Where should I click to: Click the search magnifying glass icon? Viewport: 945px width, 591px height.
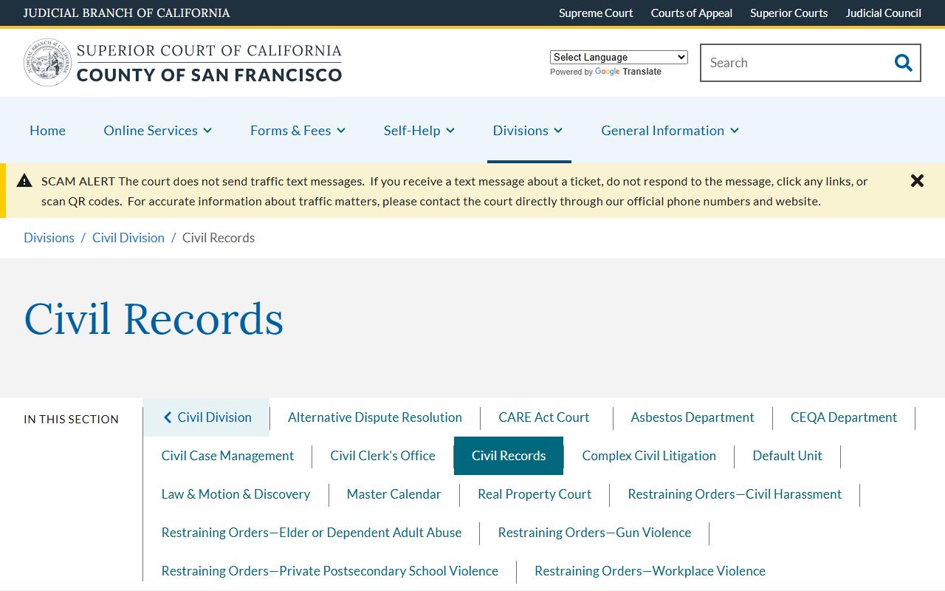point(903,63)
